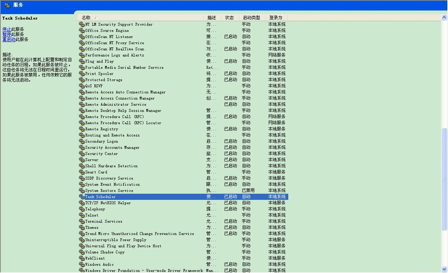This screenshot has width=448, height=273.
Task: Click the Remote Registry service gear icon
Action: 82,129
